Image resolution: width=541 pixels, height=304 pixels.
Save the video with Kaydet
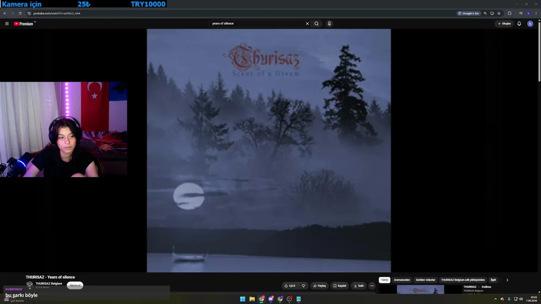(339, 286)
